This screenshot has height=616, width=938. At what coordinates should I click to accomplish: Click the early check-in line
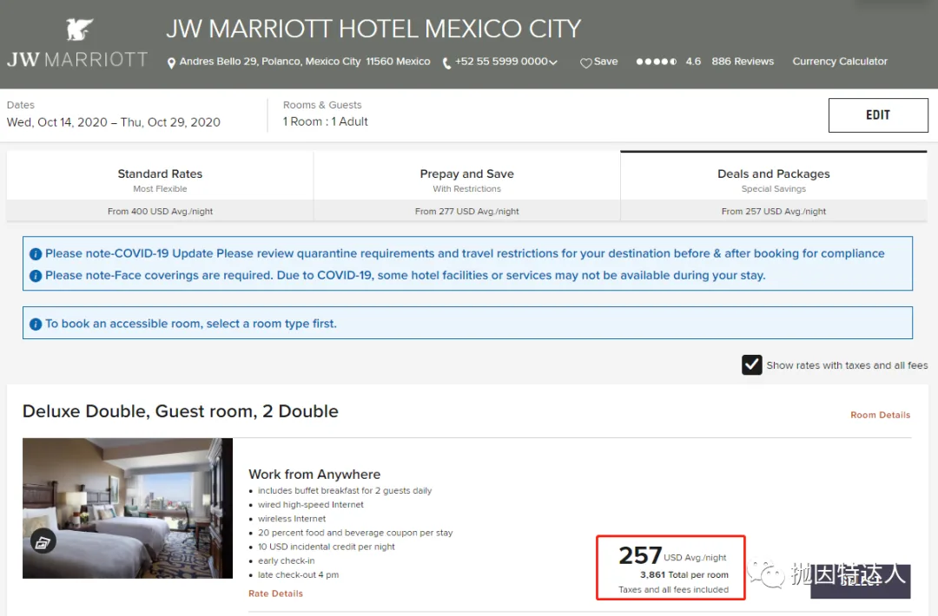[286, 561]
